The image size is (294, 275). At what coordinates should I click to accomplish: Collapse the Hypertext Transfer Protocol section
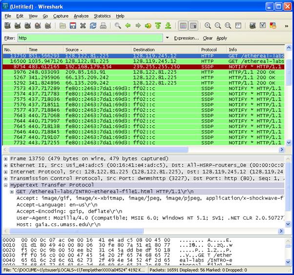pyautogui.click(x=5, y=186)
